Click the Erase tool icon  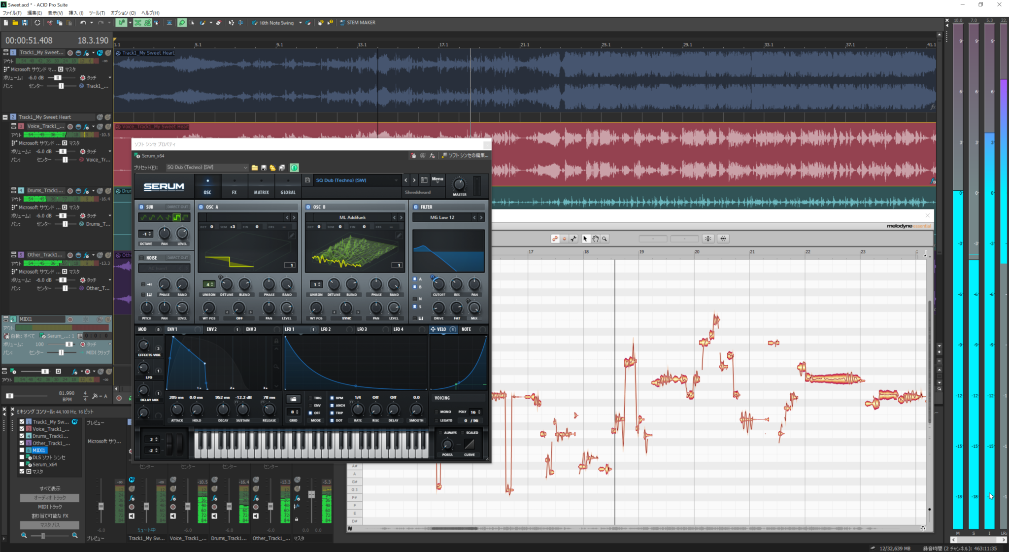coord(219,23)
